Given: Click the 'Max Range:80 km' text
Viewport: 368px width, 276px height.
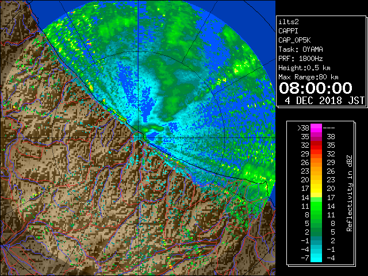Looking at the screenshot, I should click(x=308, y=77).
